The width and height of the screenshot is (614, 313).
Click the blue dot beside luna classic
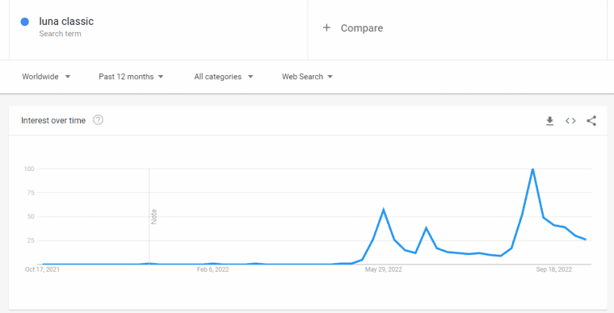tap(25, 22)
